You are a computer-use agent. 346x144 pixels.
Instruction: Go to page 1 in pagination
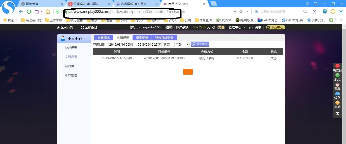point(188,72)
